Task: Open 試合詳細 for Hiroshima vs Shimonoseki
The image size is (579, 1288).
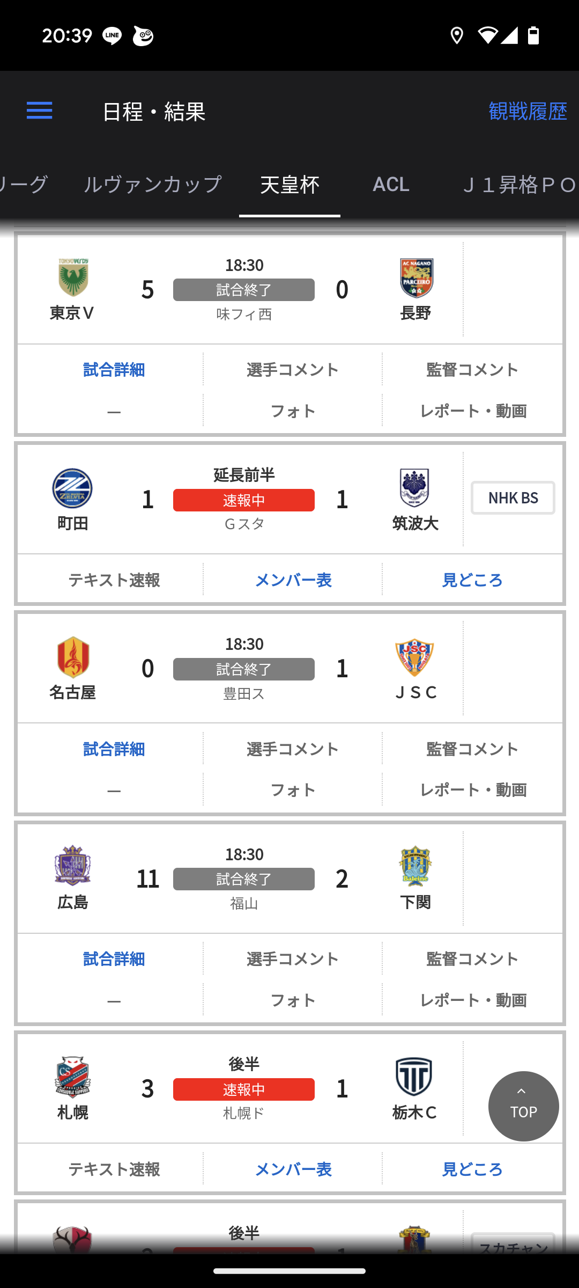Action: point(114,959)
